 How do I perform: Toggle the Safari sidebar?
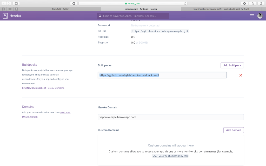(x=16, y=3)
